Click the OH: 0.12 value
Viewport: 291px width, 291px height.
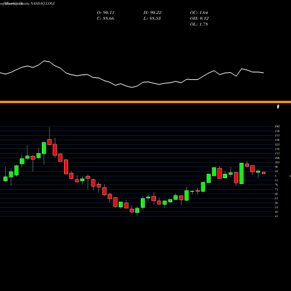(199, 19)
